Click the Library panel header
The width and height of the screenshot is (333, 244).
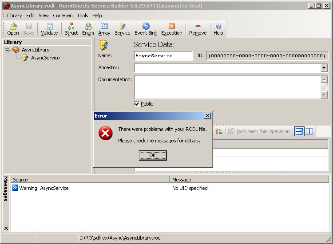click(x=47, y=42)
